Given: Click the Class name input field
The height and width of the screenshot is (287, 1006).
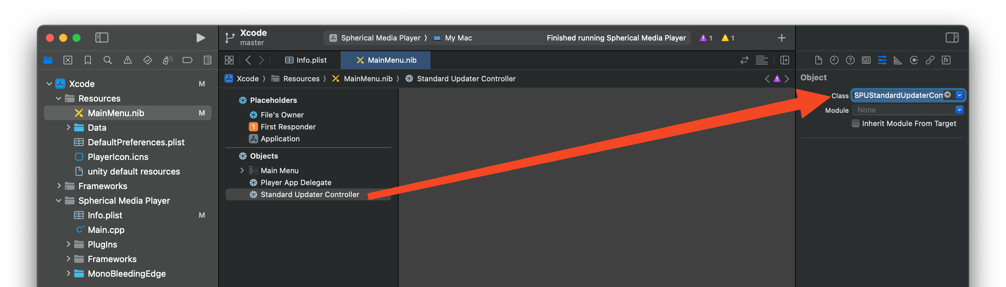Looking at the screenshot, I should [x=898, y=96].
